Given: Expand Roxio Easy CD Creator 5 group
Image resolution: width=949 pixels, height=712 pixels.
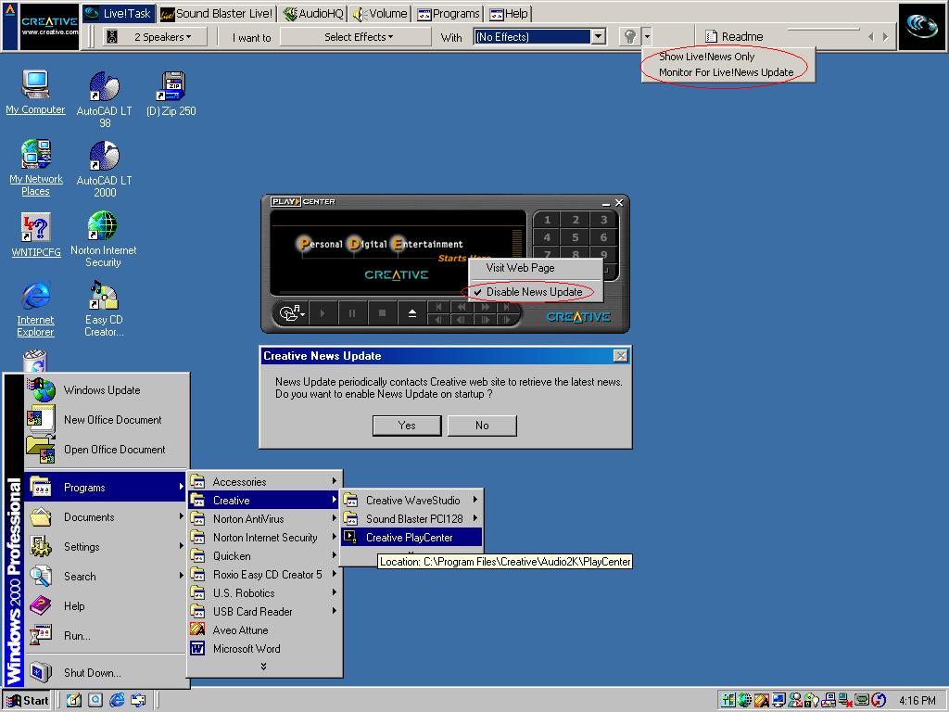Looking at the screenshot, I should click(x=264, y=575).
